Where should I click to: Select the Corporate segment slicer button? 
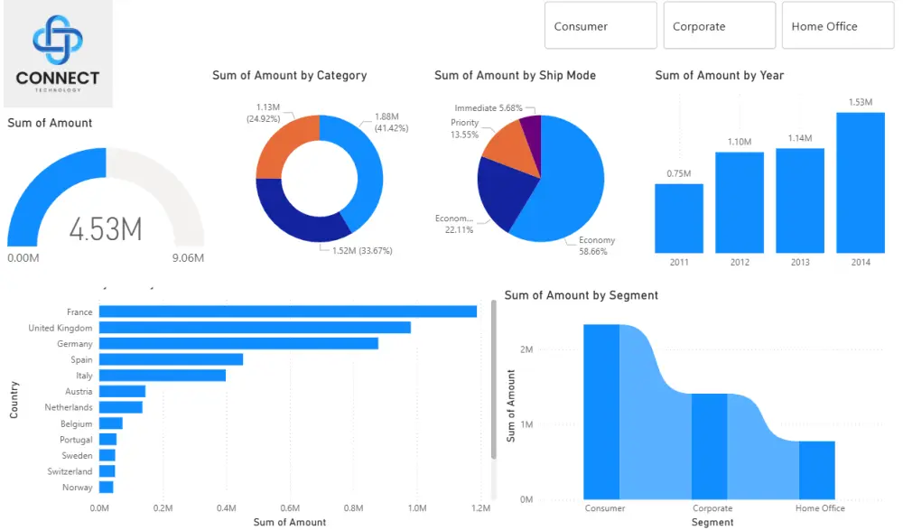720,25
